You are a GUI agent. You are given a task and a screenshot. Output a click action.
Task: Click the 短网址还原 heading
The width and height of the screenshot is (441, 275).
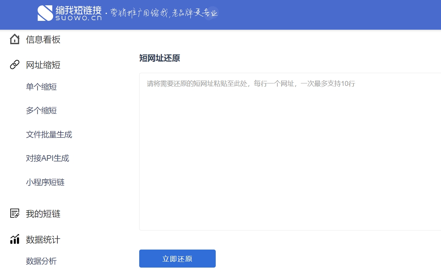159,58
